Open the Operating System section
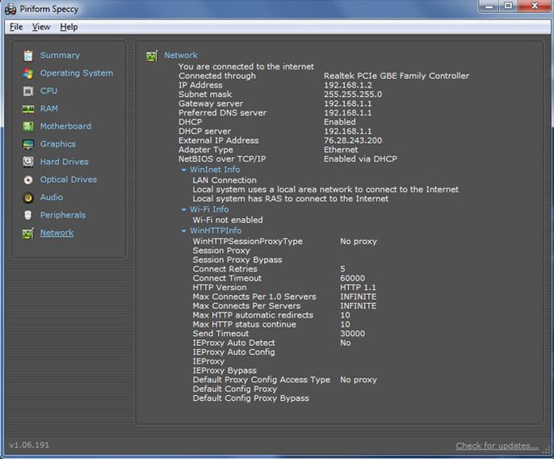The image size is (554, 459). click(x=77, y=73)
